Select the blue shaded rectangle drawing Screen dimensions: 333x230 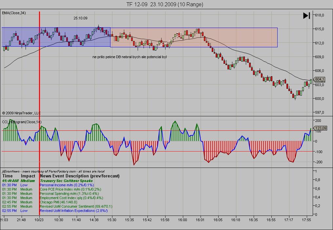tap(56, 37)
